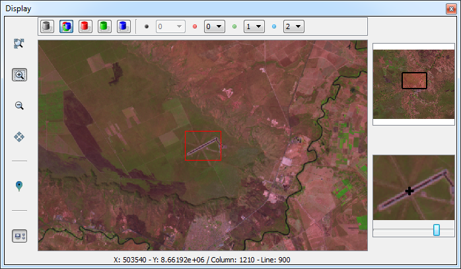Toggle the side panel display button
Screen dimensions: 461x269
19,236
